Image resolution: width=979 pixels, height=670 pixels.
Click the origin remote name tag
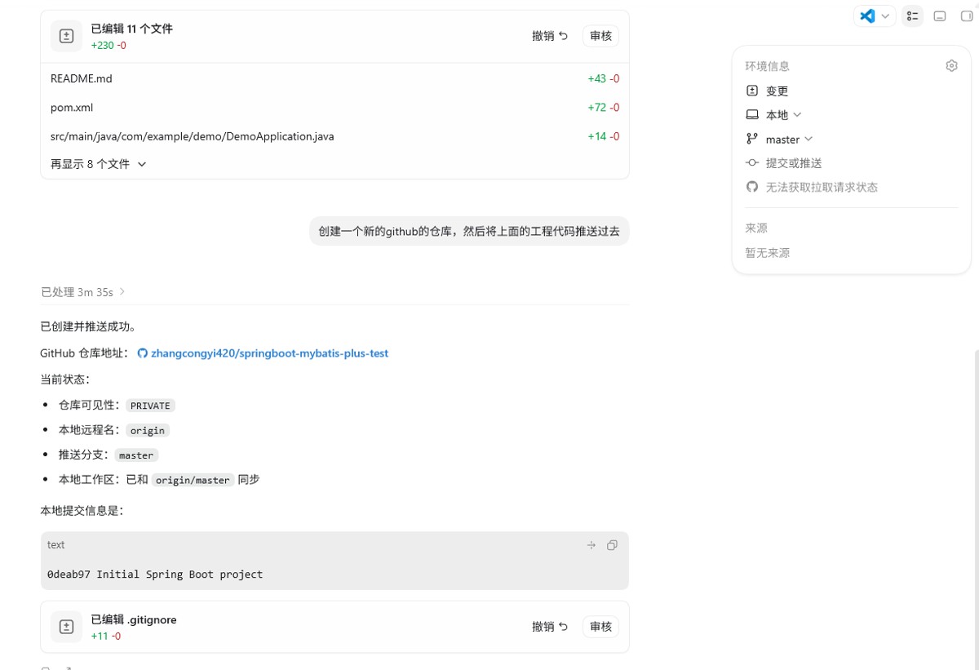coord(147,430)
